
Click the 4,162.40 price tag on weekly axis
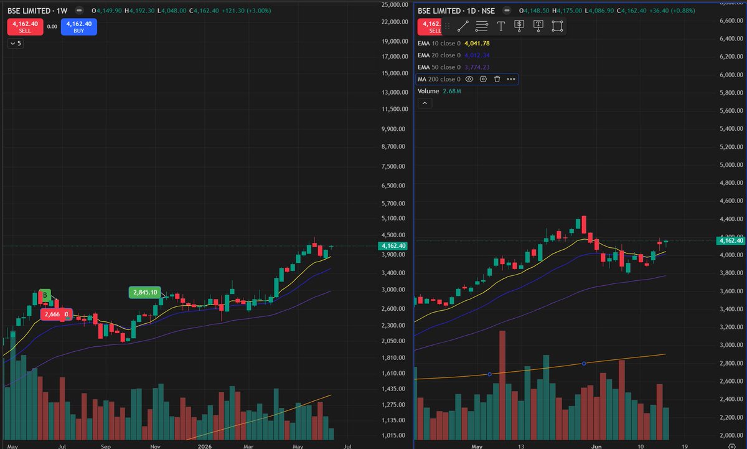393,246
